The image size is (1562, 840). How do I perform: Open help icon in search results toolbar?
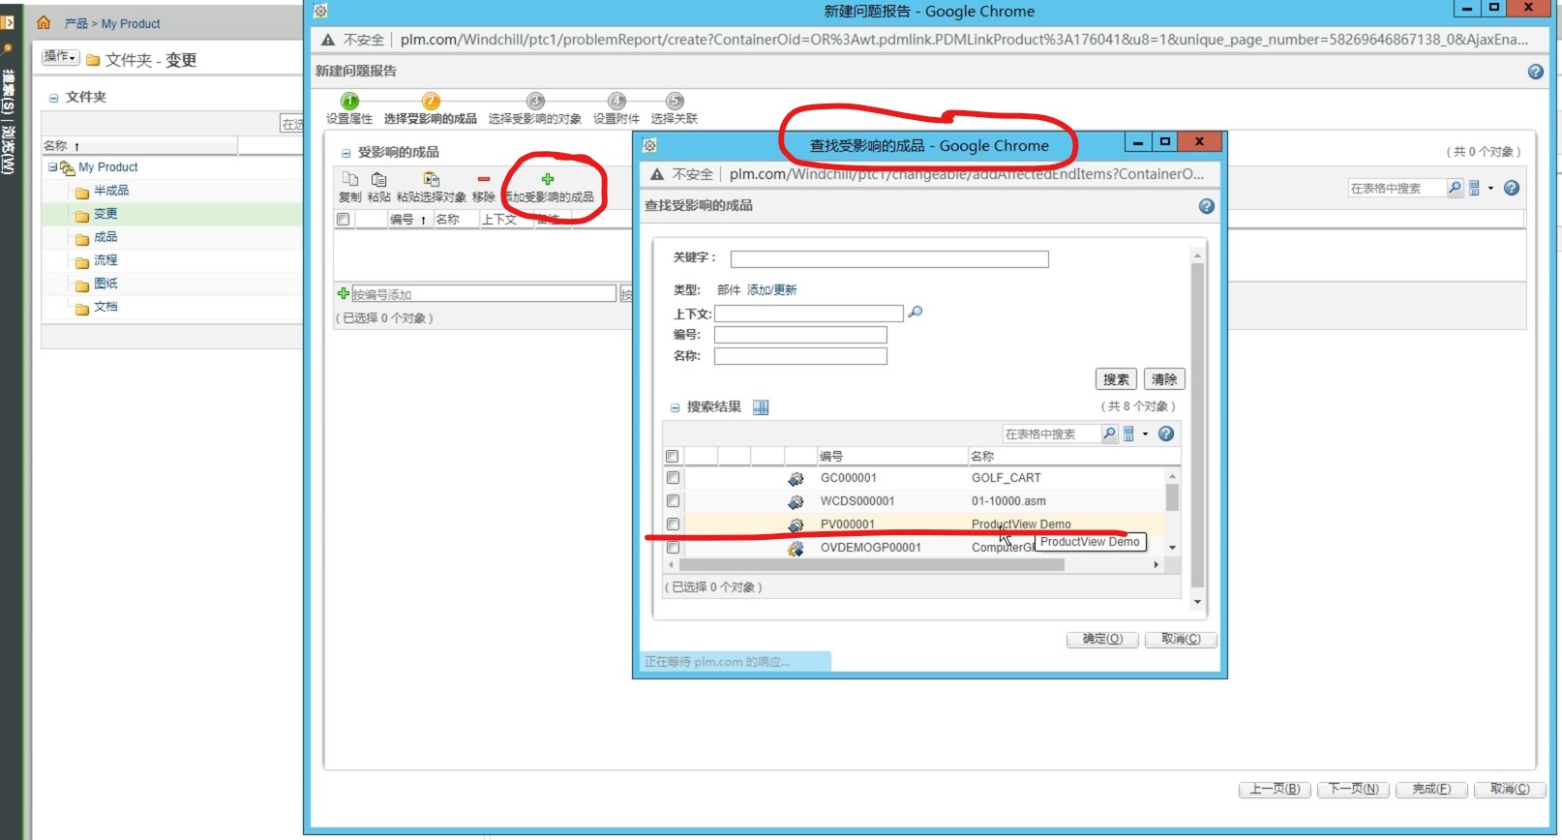pos(1166,434)
